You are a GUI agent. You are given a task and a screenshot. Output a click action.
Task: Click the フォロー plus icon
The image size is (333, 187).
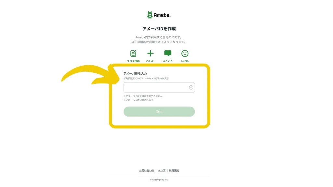pos(150,53)
